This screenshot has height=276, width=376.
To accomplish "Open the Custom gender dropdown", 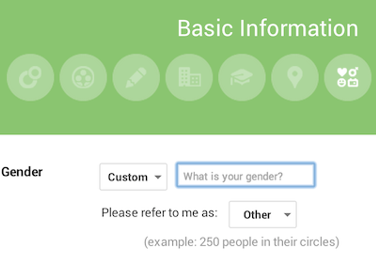I will pyautogui.click(x=133, y=177).
